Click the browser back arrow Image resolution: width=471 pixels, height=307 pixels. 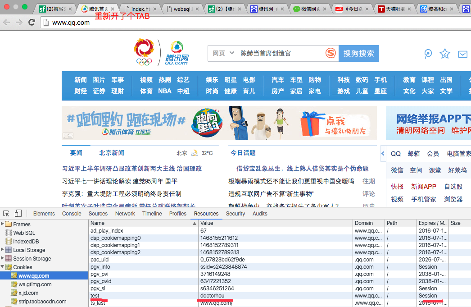click(x=7, y=22)
